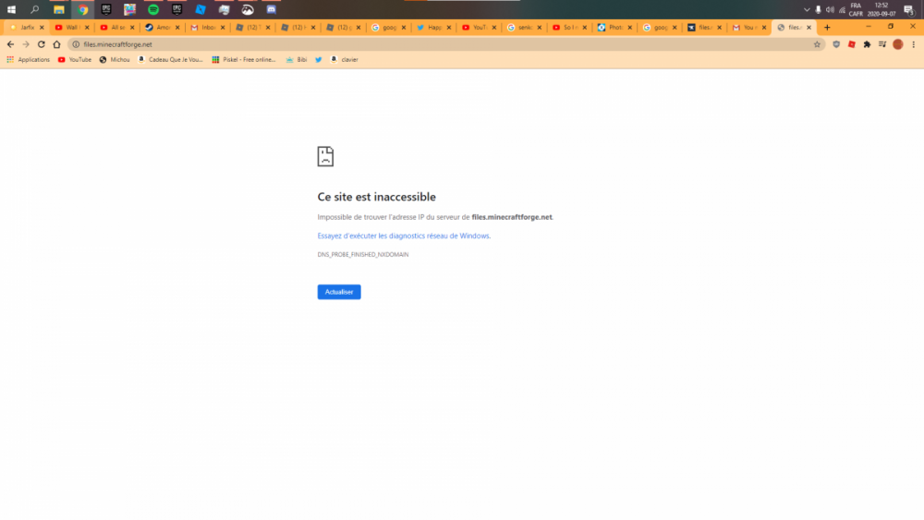Open the Extensions puzzle piece icon

click(x=867, y=44)
